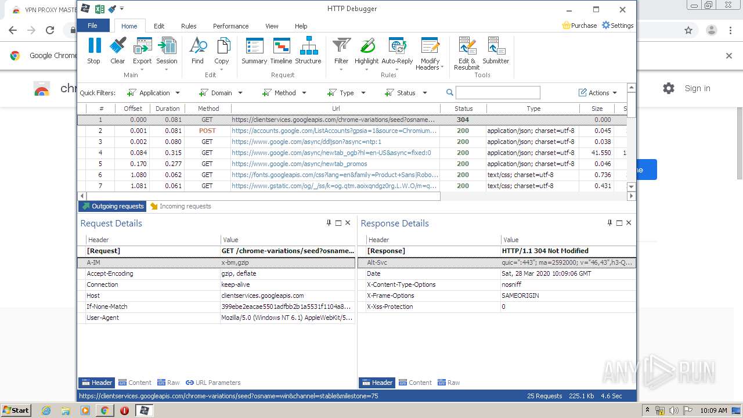Screen dimensions: 743x418
Task: Click Sign in on the Chrome page
Action: [697, 88]
